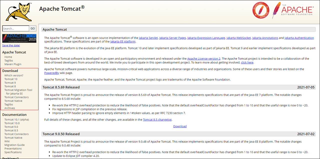Click the Support Apache badge icon
This screenshot has height=159, width=320.
(x=261, y=10)
